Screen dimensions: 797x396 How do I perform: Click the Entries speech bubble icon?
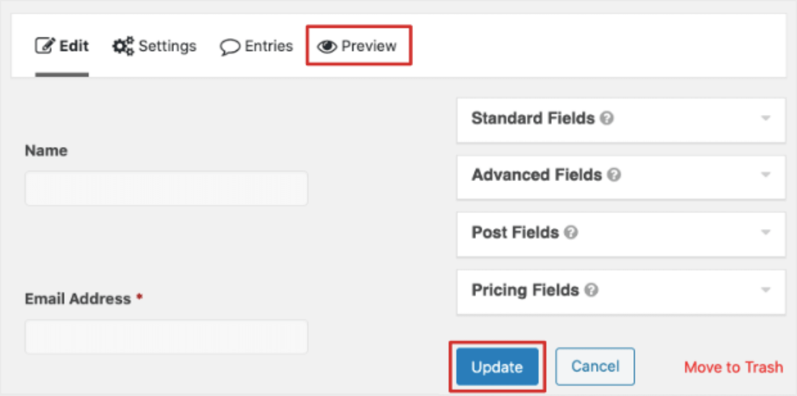pos(230,47)
